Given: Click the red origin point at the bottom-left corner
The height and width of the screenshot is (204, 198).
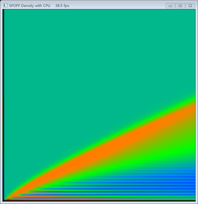Looking at the screenshot, I should click(6, 199).
